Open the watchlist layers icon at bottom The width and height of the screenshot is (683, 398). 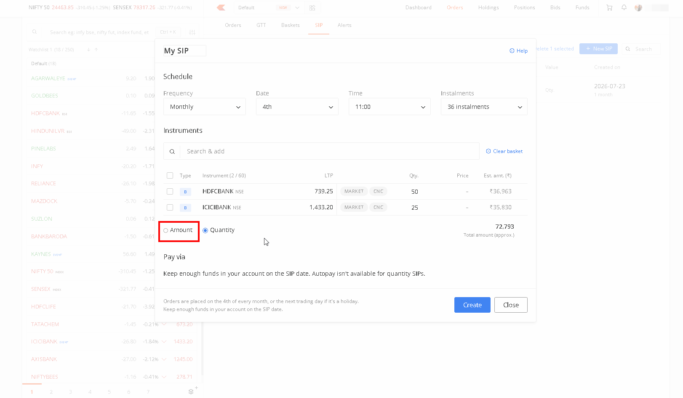coord(191,392)
